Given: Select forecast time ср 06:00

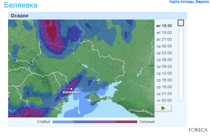Looking at the screenshot, I should click(164, 60).
